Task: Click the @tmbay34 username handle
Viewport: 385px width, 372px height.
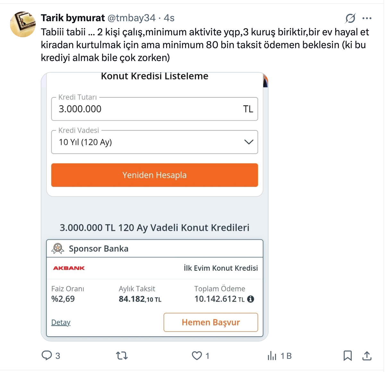Action: click(x=132, y=18)
